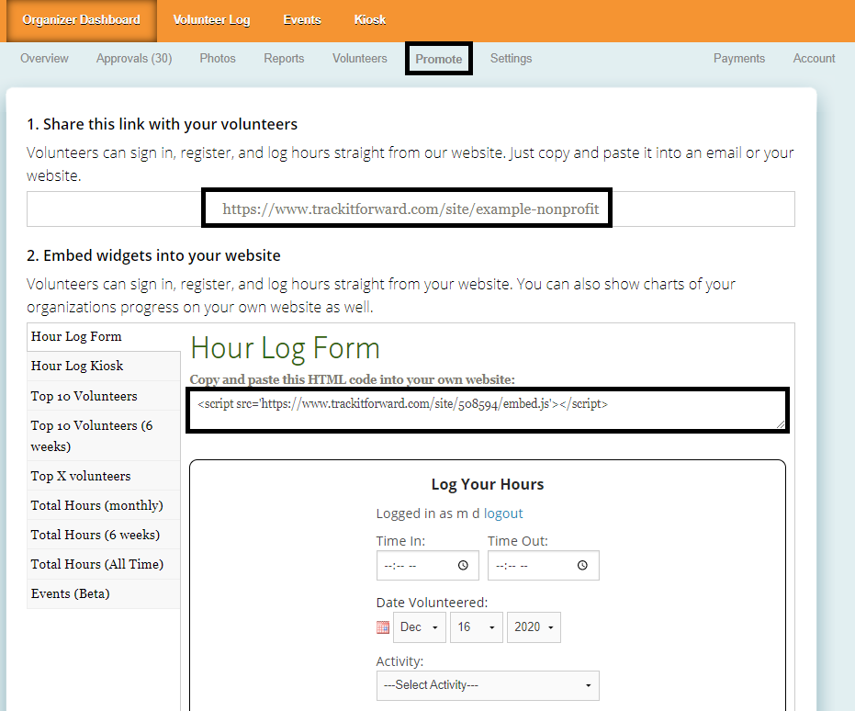855x711 pixels.
Task: Click the logout link
Action: tap(503, 513)
